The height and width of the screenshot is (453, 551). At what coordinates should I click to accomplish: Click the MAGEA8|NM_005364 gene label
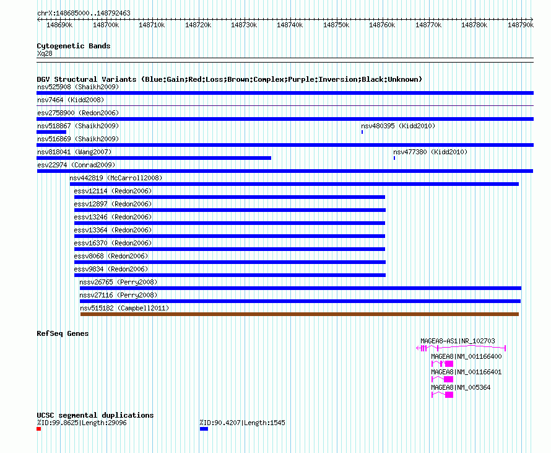[461, 387]
